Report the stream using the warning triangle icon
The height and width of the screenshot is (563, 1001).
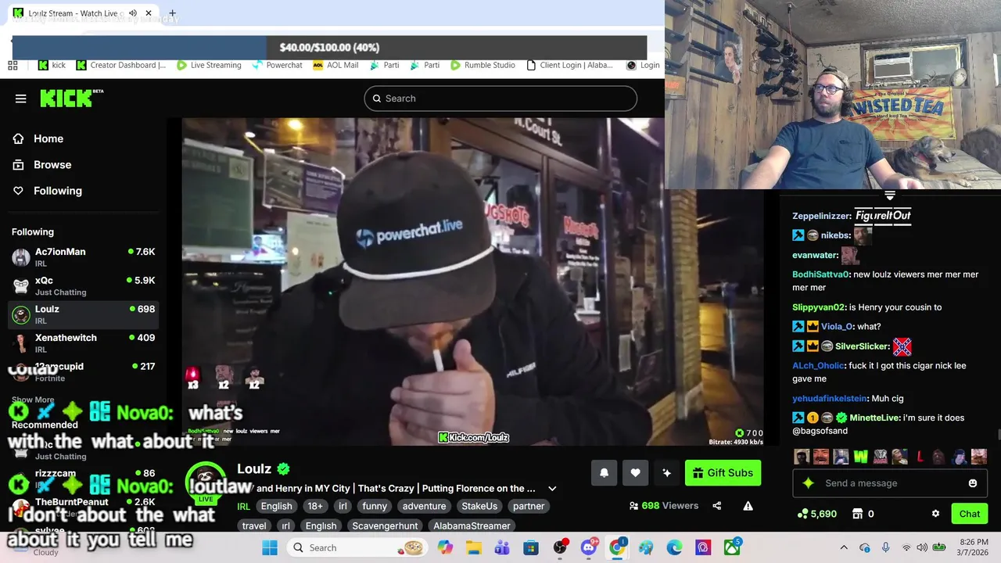pos(748,506)
